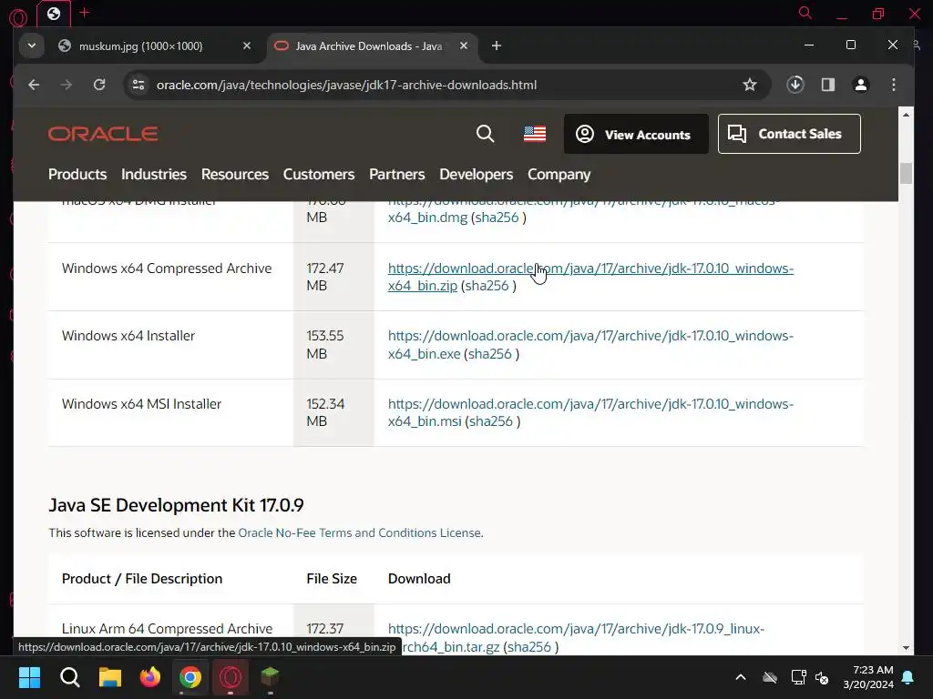Image resolution: width=933 pixels, height=699 pixels.
Task: Open the Customers menu
Action: pos(318,174)
